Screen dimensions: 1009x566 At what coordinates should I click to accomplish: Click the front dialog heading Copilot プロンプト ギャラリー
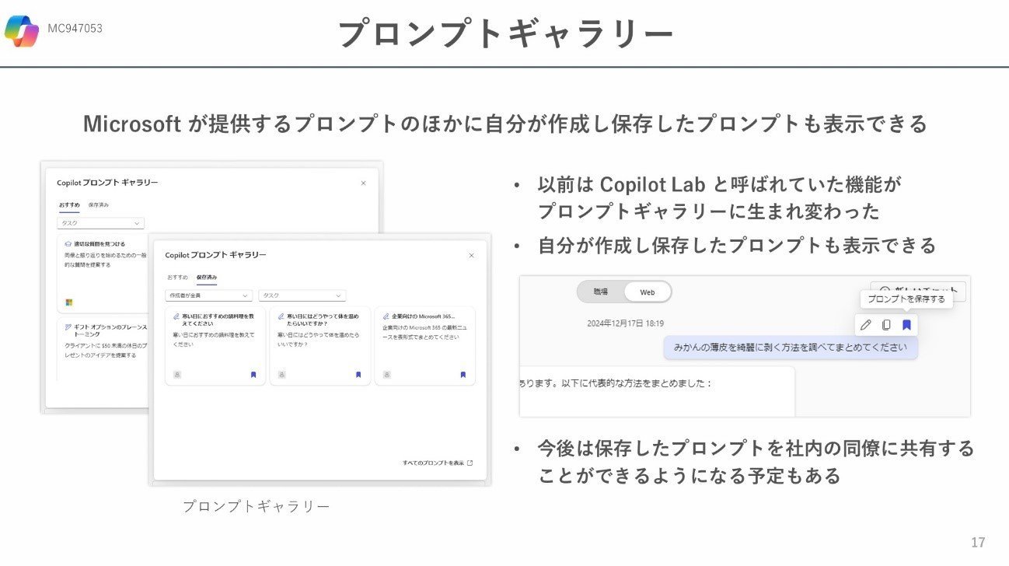pyautogui.click(x=215, y=255)
